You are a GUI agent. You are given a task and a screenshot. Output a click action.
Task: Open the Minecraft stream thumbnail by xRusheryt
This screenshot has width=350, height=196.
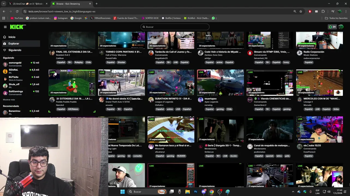(x=171, y=129)
